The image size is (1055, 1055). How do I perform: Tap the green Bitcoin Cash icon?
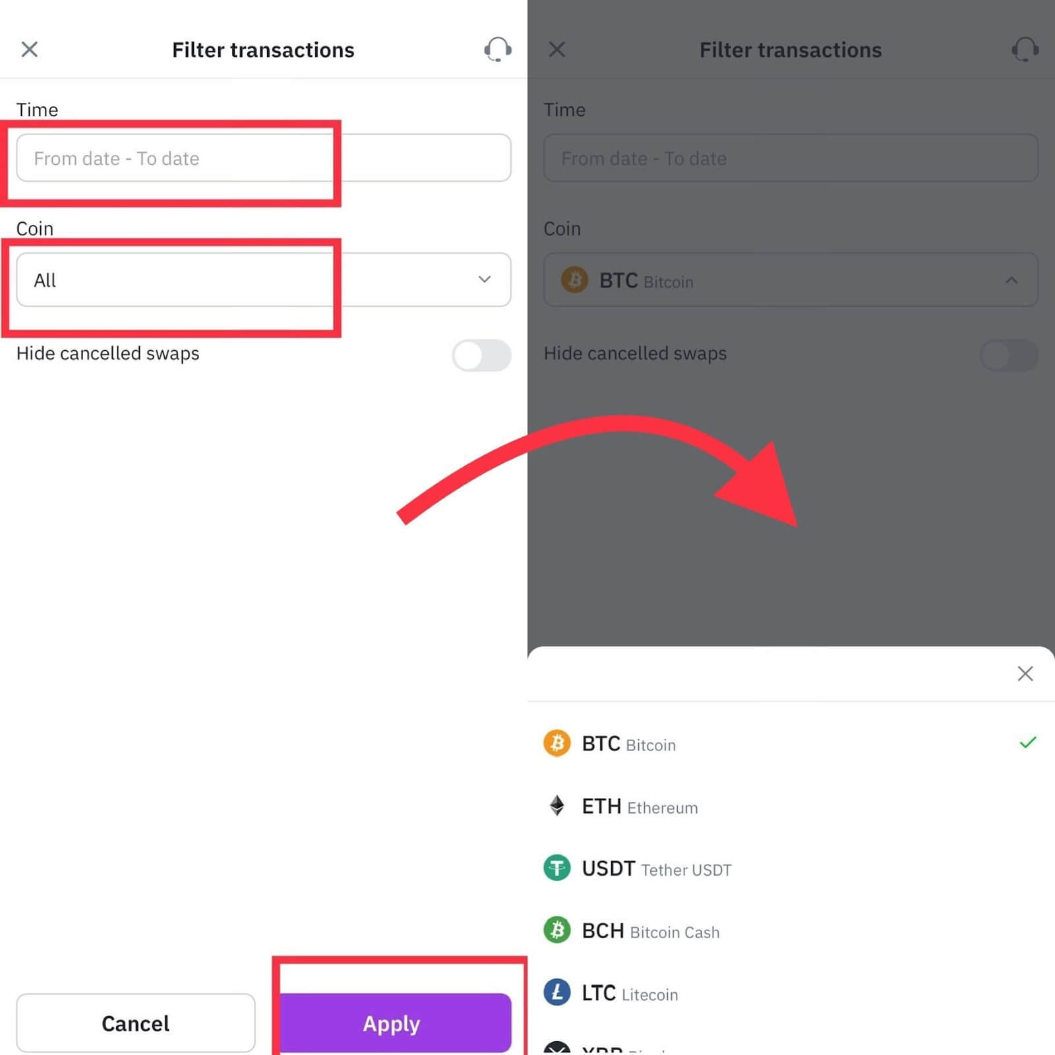[557, 930]
